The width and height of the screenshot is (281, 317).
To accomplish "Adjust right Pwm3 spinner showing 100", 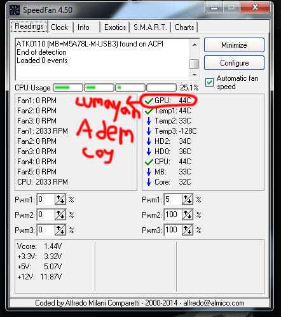I will (188, 230).
